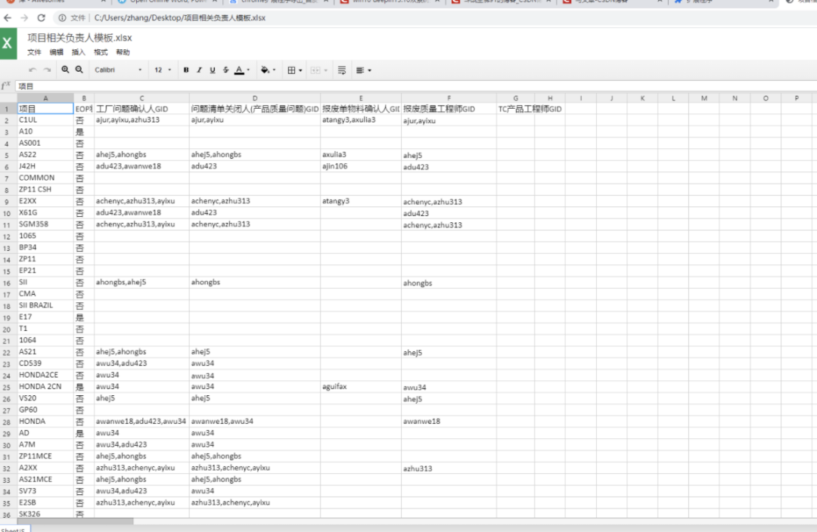Toggle underline formatting
817x532 pixels.
(212, 70)
